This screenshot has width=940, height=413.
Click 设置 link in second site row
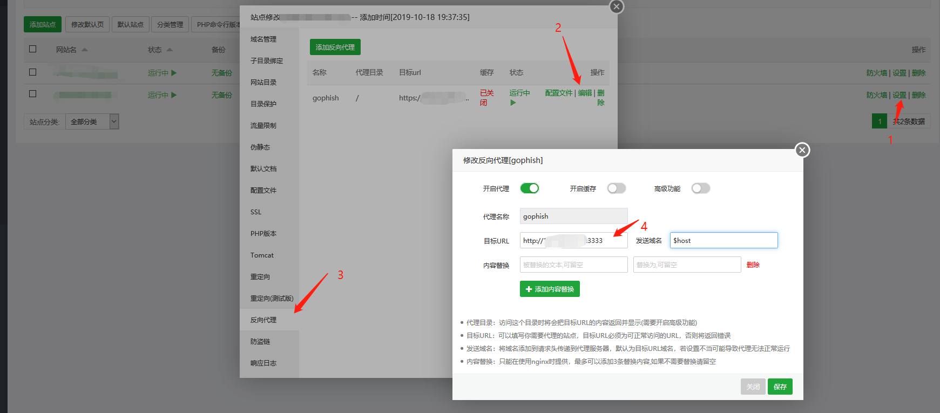[x=900, y=95]
